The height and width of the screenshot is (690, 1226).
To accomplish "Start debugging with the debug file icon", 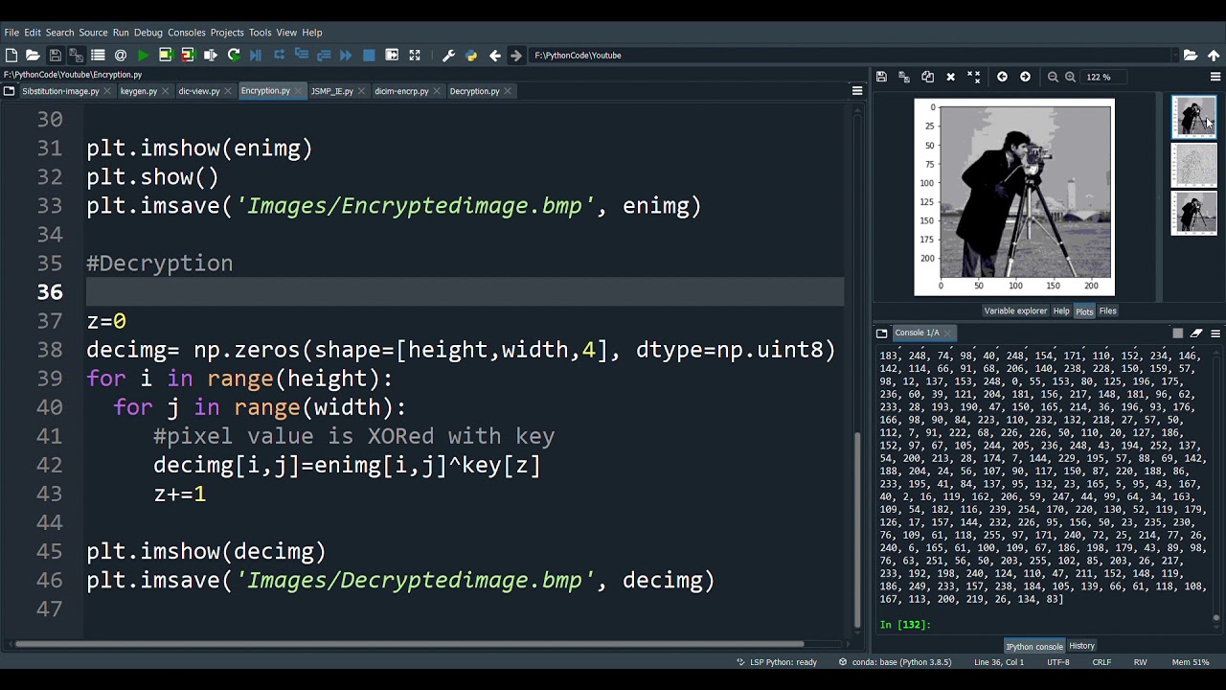I will (x=256, y=56).
